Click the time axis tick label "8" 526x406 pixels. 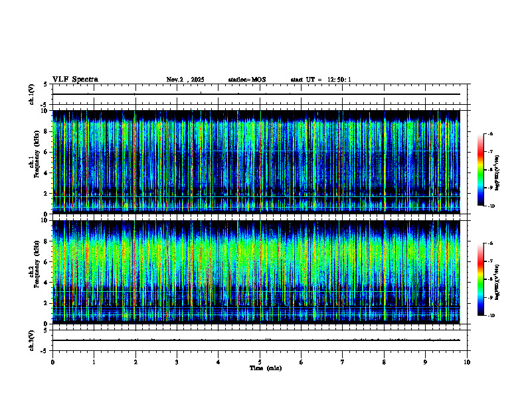click(384, 362)
